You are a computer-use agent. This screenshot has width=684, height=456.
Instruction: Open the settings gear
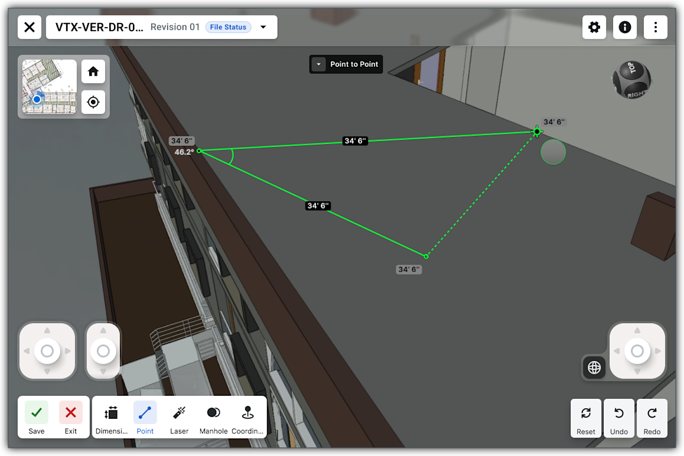(594, 27)
